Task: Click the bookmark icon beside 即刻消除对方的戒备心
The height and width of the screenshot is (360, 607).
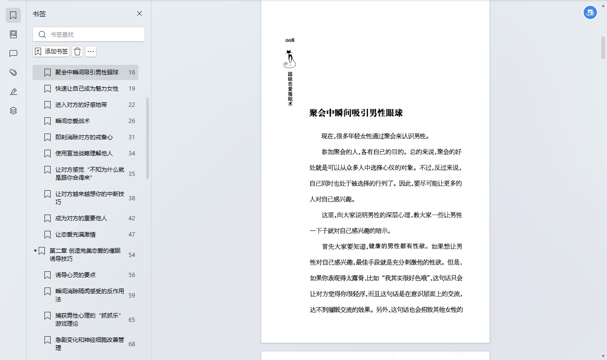Action: [47, 137]
